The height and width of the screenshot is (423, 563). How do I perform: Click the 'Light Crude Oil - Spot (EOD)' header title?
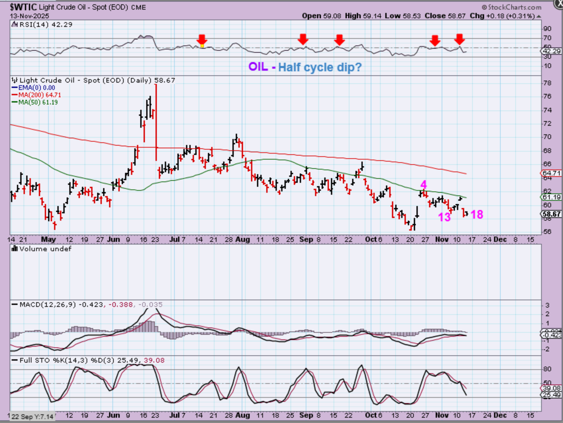[84, 7]
